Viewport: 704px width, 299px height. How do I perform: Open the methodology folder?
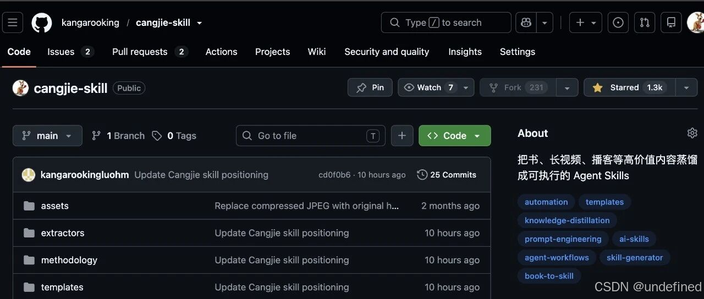(69, 260)
